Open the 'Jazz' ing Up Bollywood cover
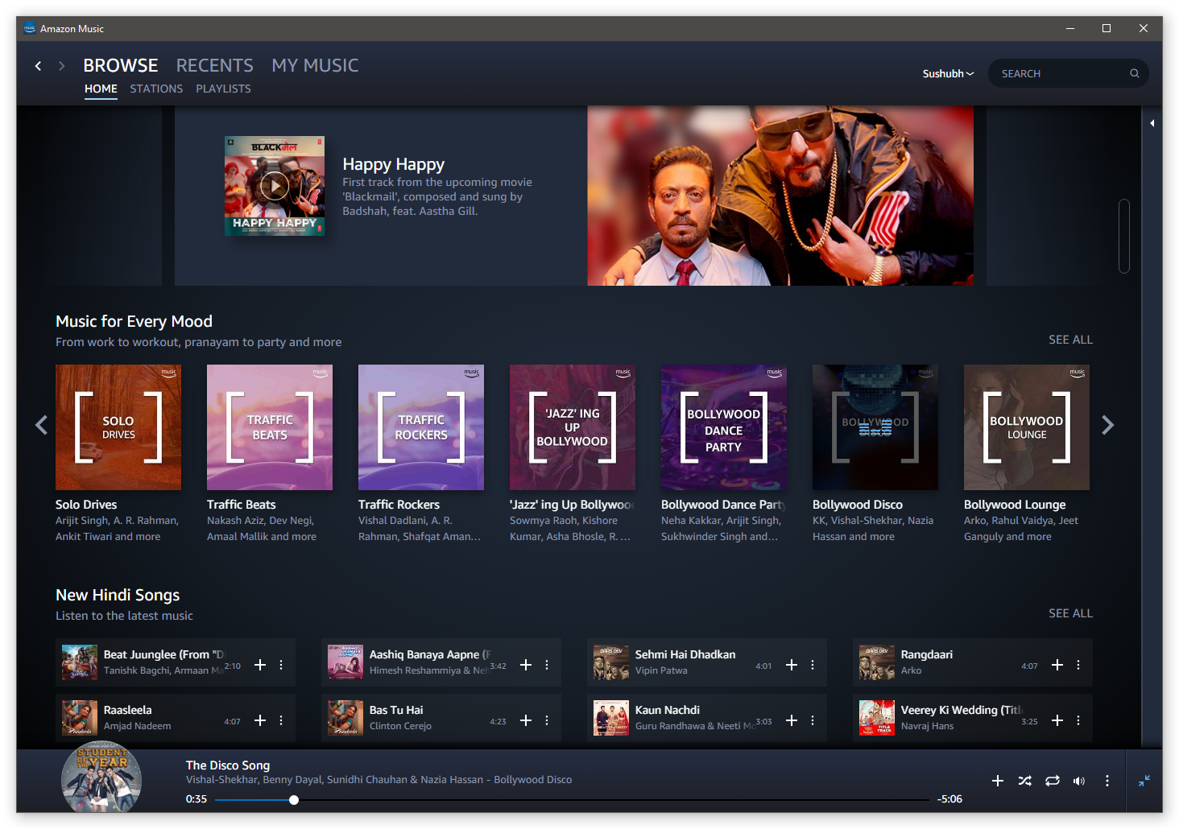 click(573, 427)
